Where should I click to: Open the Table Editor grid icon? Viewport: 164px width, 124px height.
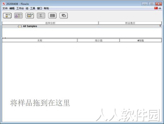pyautogui.click(x=52, y=16)
